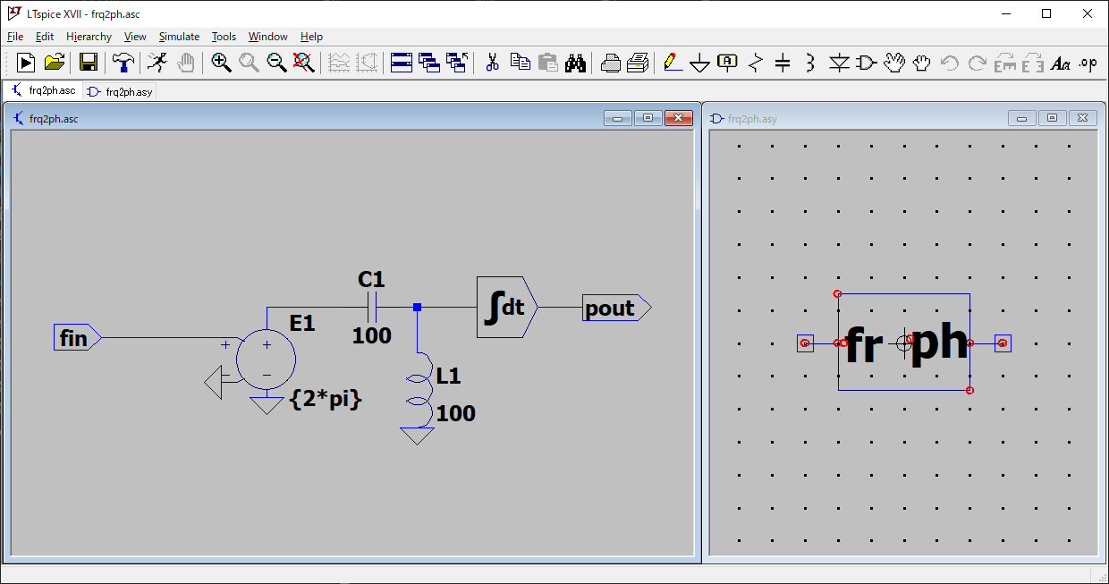1109x584 pixels.
Task: Open Control Panel via the hammer icon
Action: (x=123, y=63)
